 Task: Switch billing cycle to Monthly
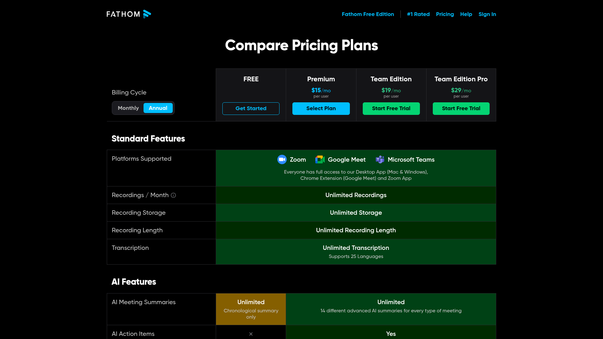coord(128,108)
